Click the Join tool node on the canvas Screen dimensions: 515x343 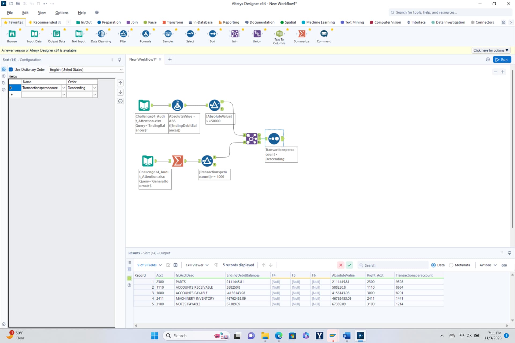click(252, 139)
